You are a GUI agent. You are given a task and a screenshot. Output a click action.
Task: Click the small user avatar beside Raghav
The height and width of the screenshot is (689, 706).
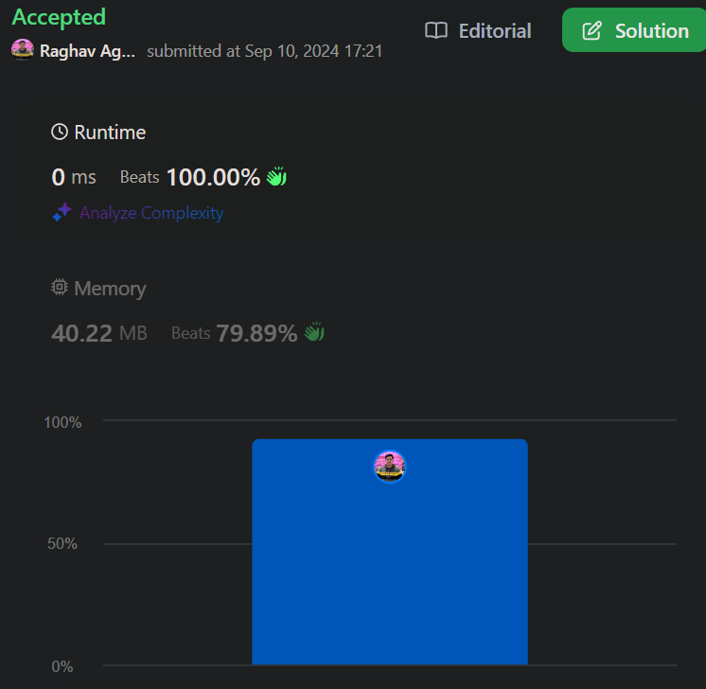point(23,50)
